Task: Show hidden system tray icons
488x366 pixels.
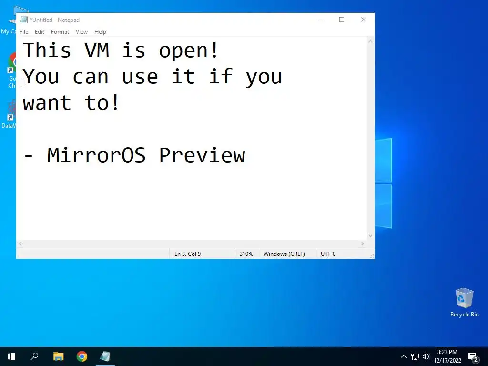Action: (x=403, y=356)
